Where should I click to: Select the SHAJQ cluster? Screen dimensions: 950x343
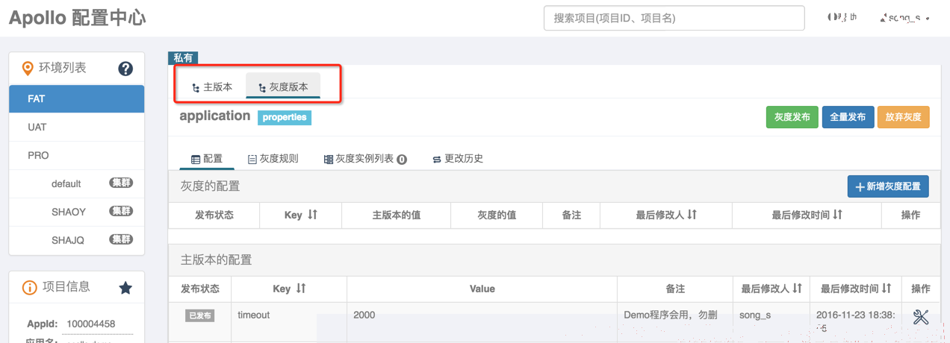(77, 240)
